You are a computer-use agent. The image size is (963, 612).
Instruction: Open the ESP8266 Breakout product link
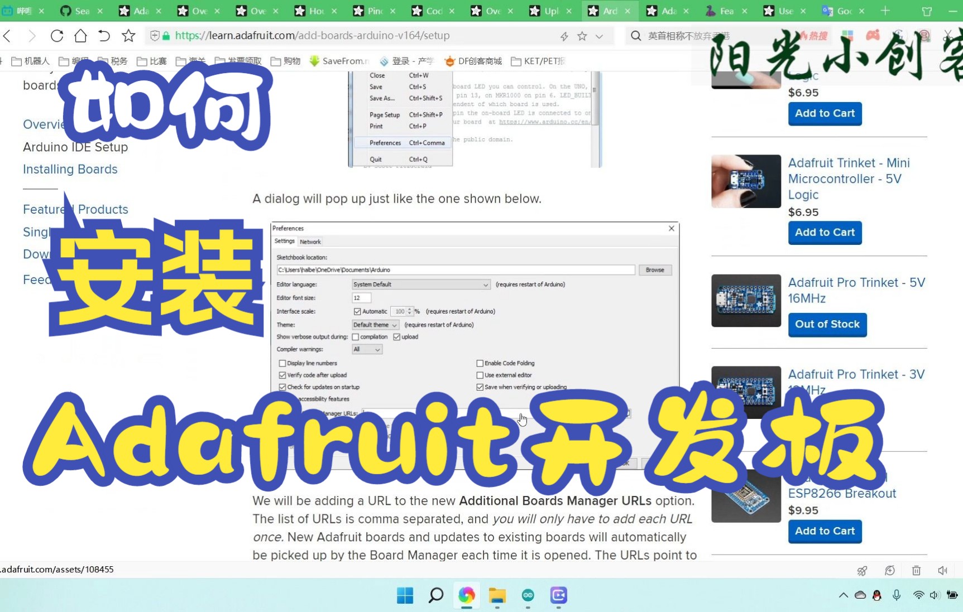(842, 493)
